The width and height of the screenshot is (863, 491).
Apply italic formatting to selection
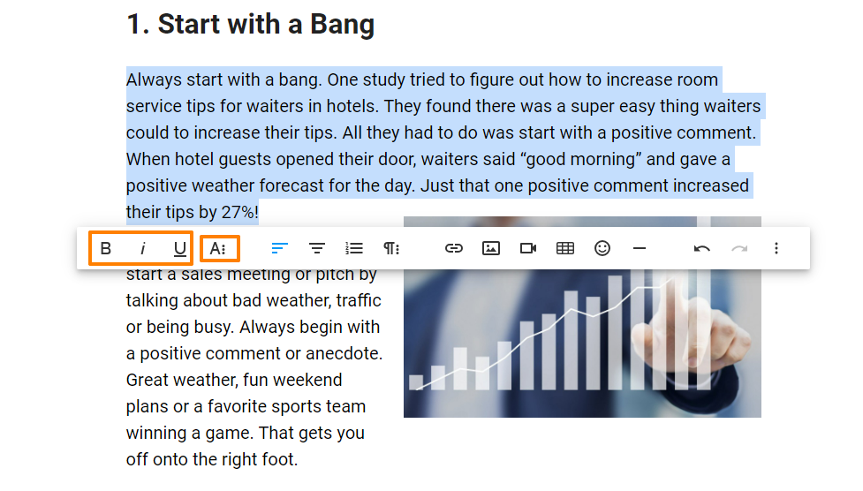pos(142,248)
